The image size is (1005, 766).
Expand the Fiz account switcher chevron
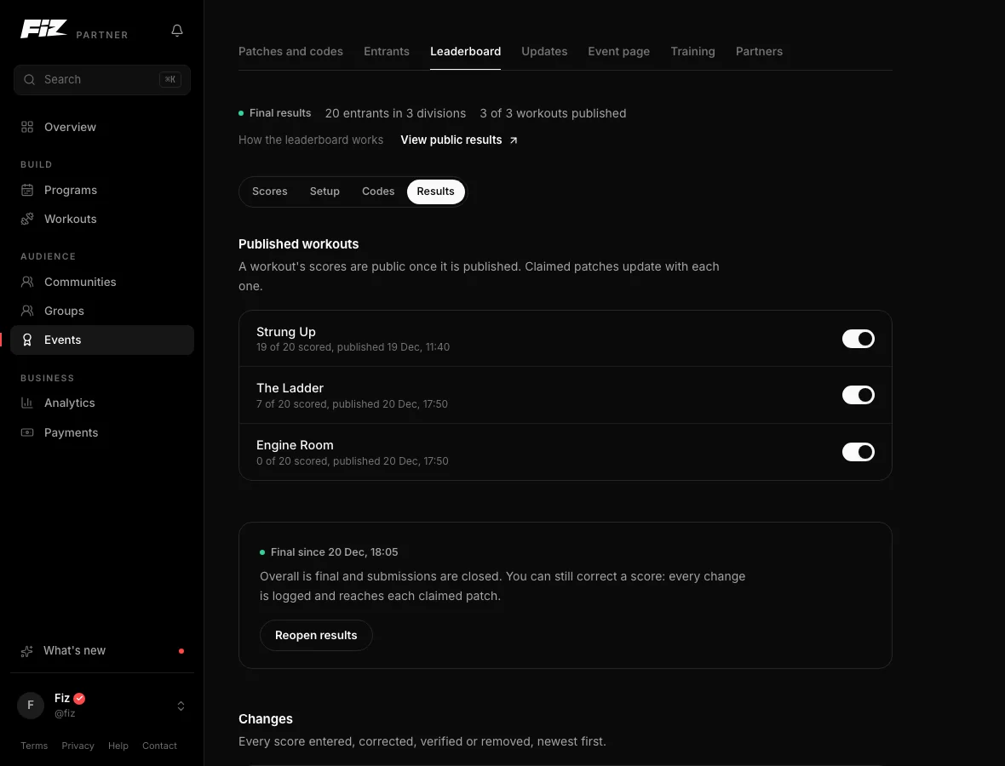(x=181, y=706)
